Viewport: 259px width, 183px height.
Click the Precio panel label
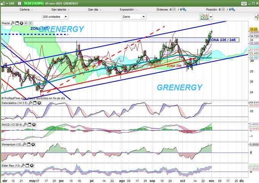[6, 23]
